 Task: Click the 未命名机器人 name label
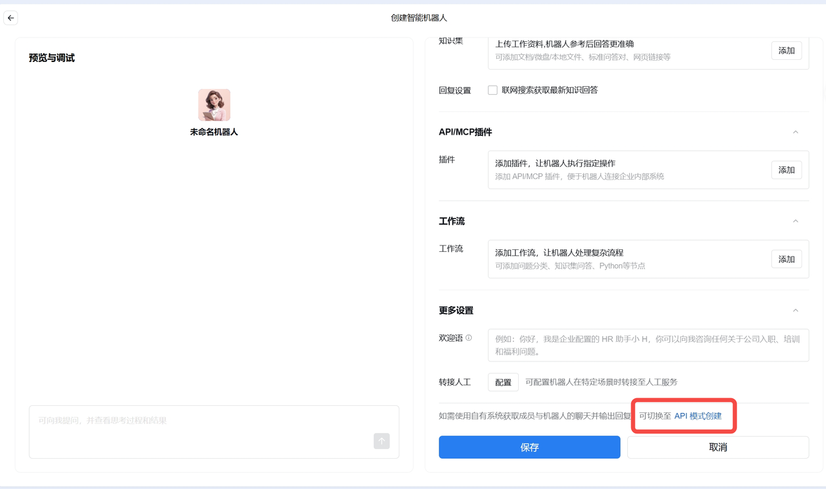(214, 131)
